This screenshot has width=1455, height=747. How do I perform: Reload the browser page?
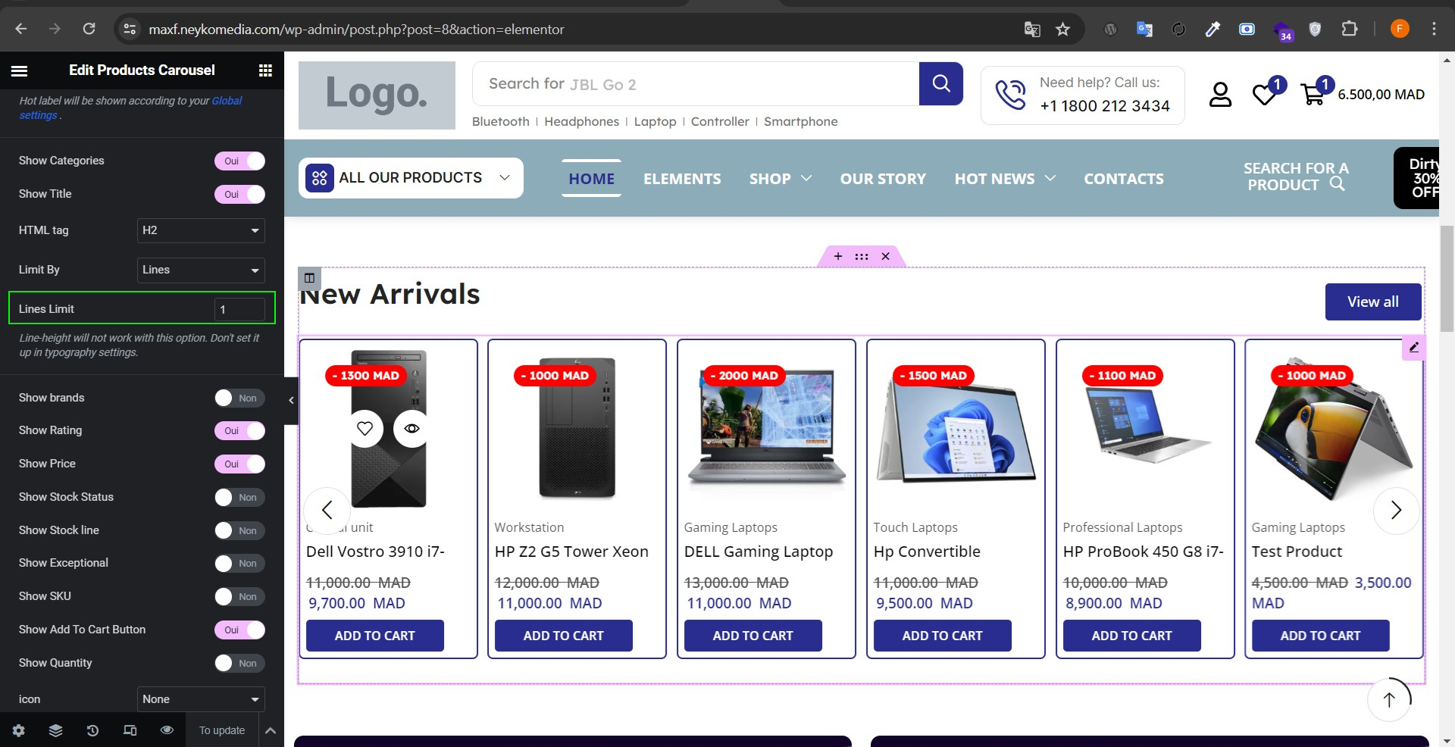[89, 29]
